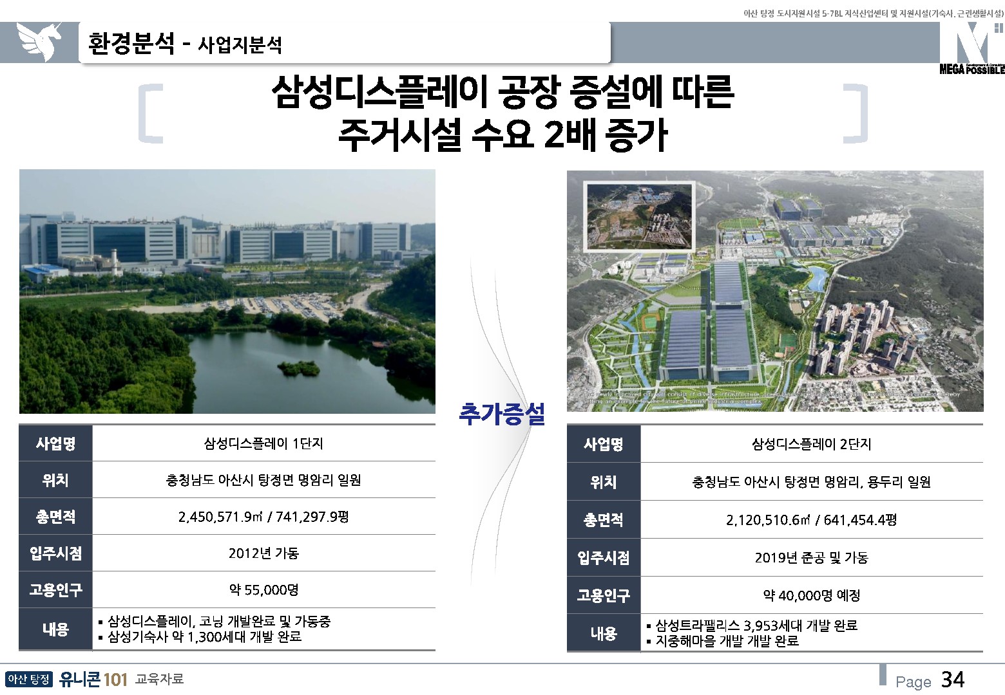
Task: Click the '추가증설' label
Action: (x=502, y=414)
